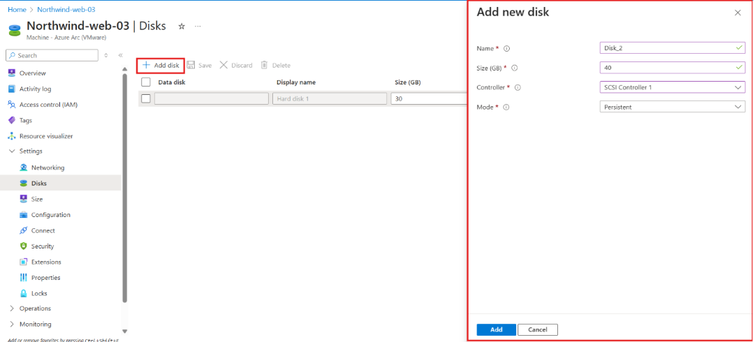Click the favorite star icon
Viewport: 755px width, 342px height.
182,27
